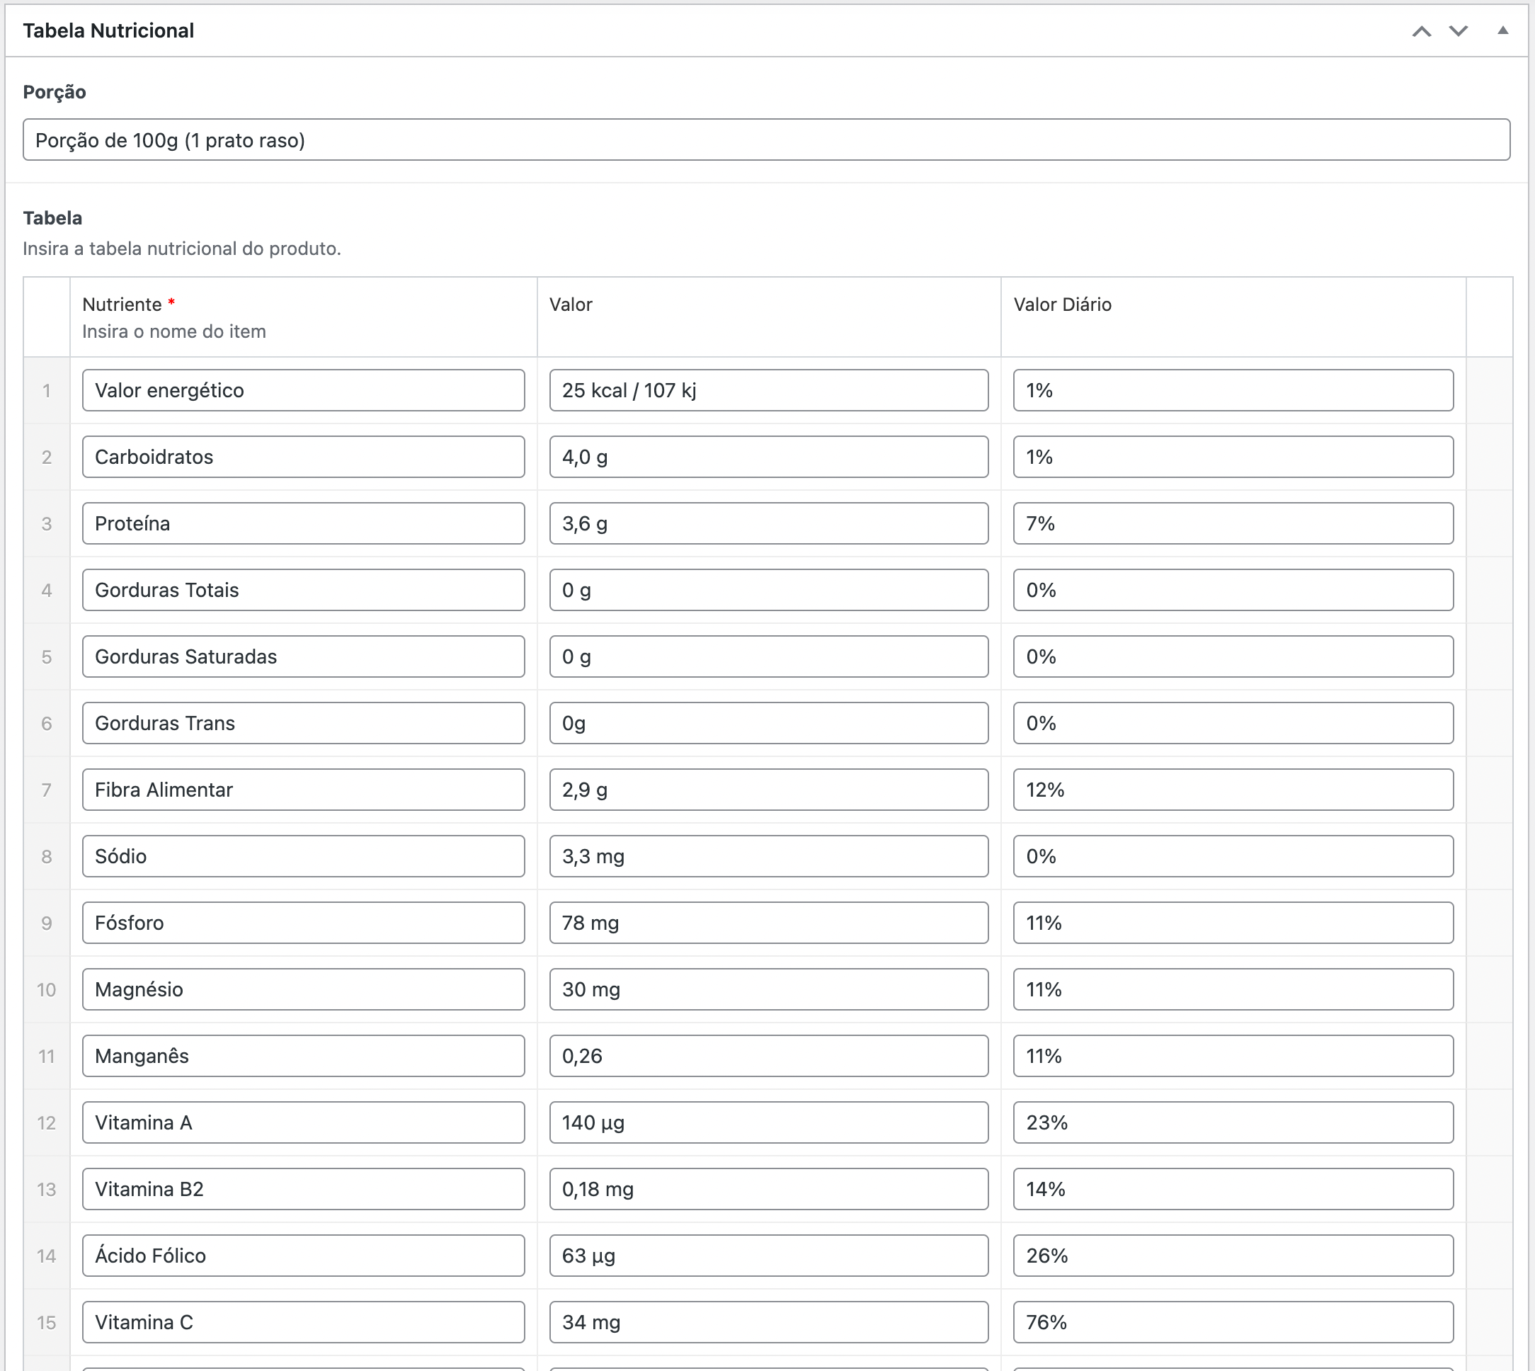Screen dimensions: 1535x1371
Task: Click the Tabela Nutricional panel title
Action: [x=108, y=31]
